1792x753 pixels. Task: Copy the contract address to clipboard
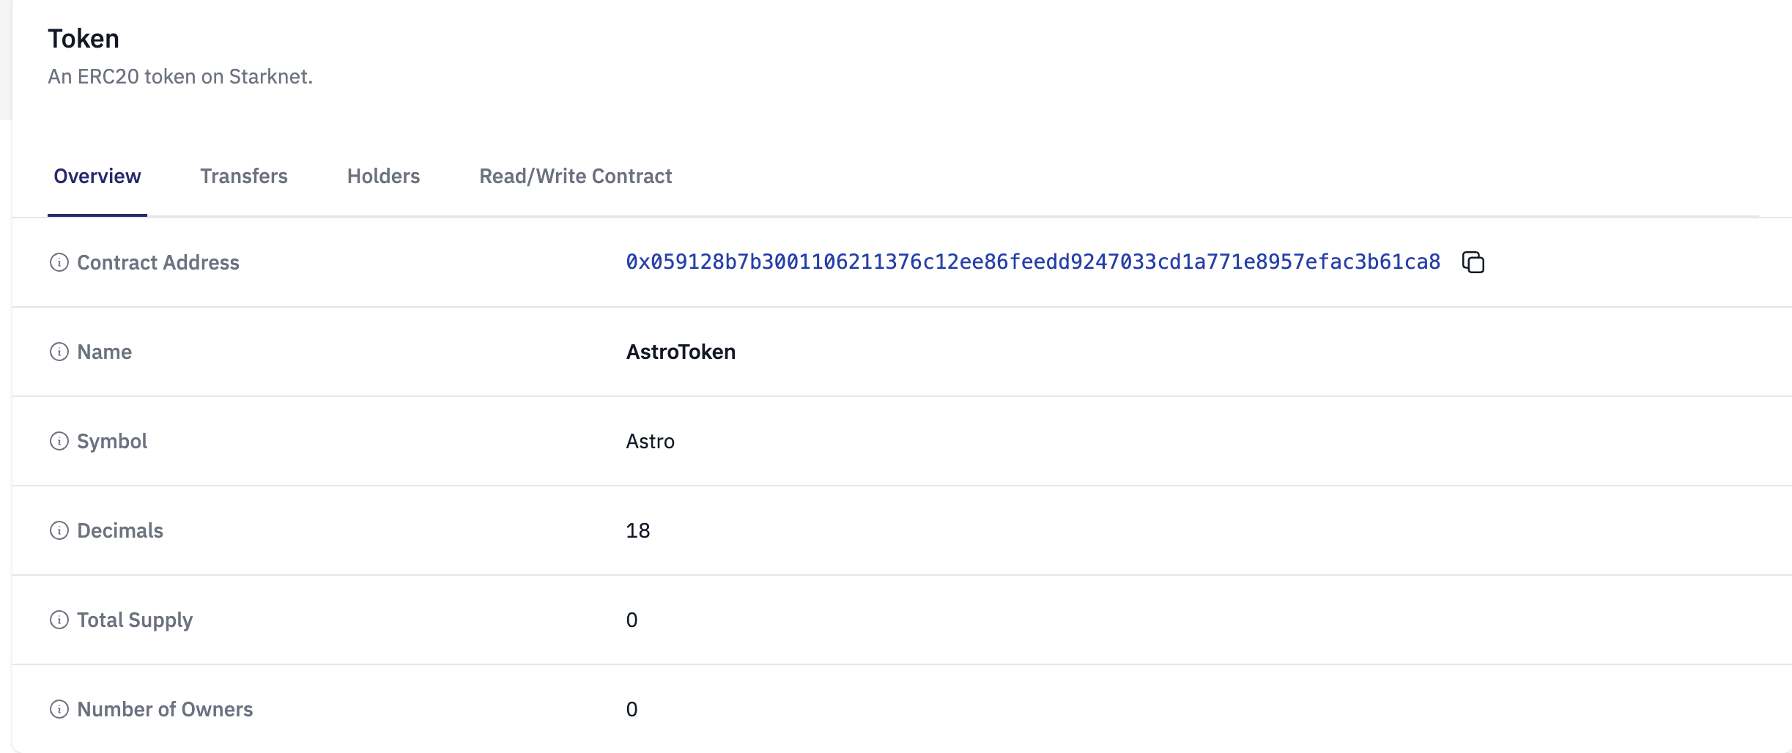[x=1473, y=262]
